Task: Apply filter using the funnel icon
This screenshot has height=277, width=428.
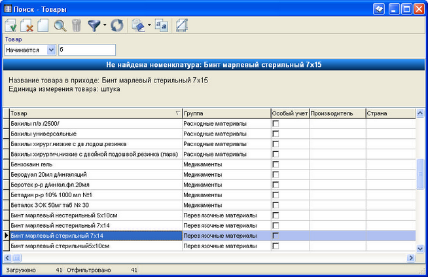Action: click(94, 26)
